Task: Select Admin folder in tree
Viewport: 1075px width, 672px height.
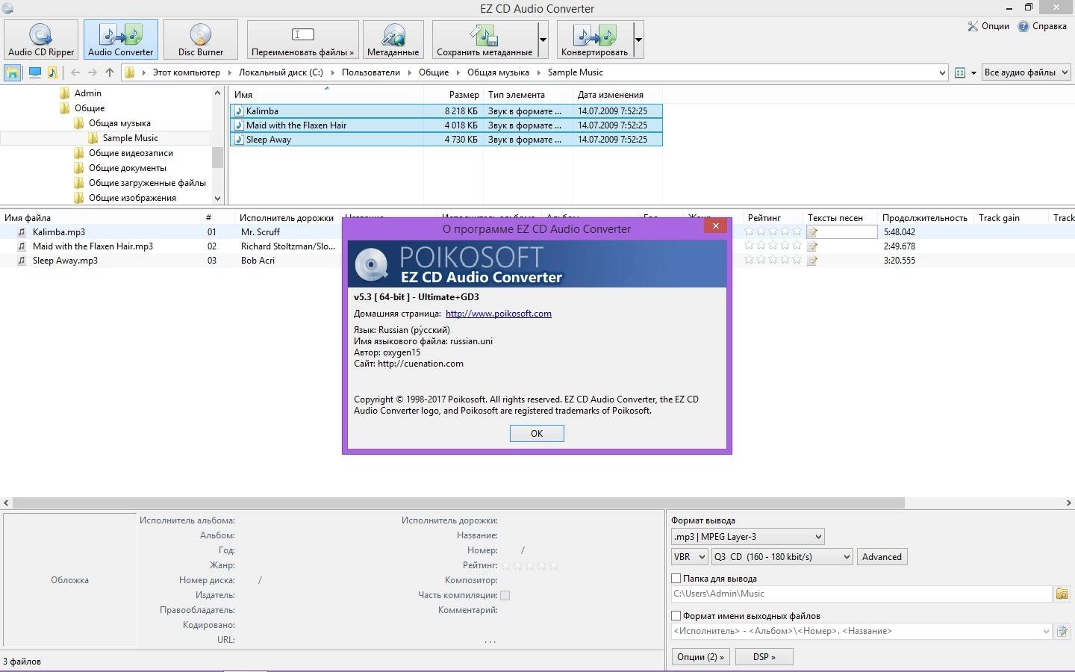Action: click(x=88, y=93)
